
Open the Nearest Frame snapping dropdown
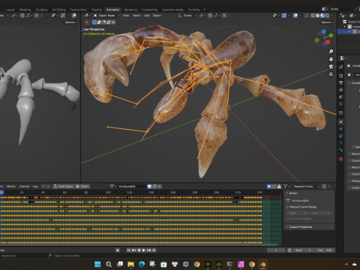[x=306, y=187]
